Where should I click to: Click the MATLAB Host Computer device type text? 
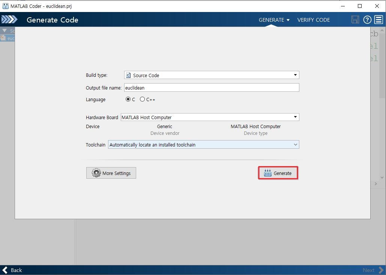pos(255,126)
